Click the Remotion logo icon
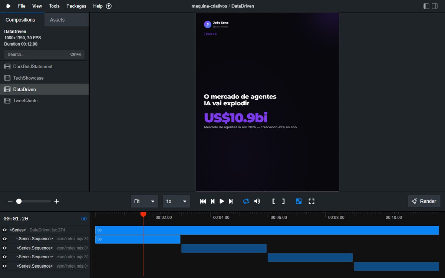This screenshot has height=278, width=445. click(x=8, y=6)
